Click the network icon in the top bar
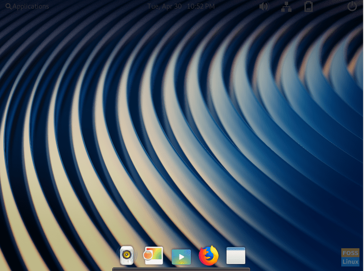Viewport: 364px width, 271px height. (x=286, y=6)
